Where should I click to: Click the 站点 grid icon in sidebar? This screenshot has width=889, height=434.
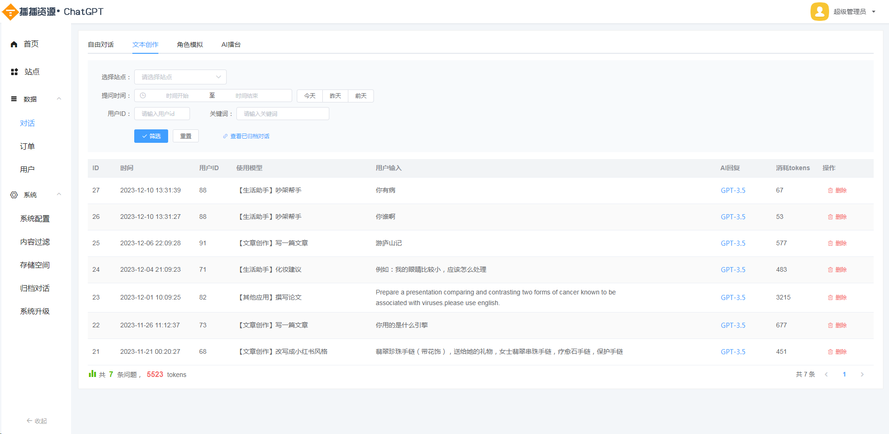[x=14, y=72]
